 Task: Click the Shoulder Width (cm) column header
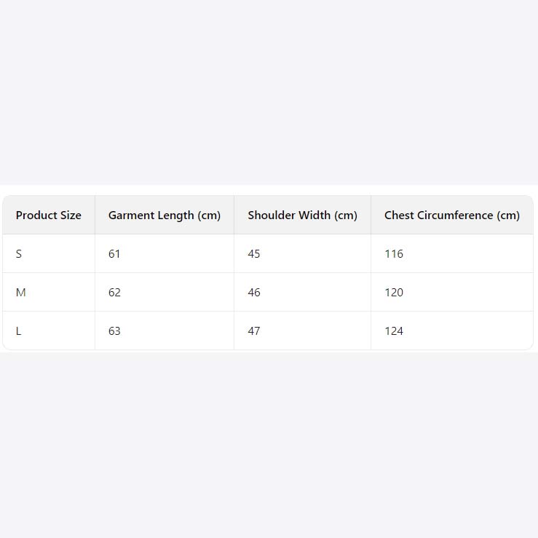click(302, 215)
